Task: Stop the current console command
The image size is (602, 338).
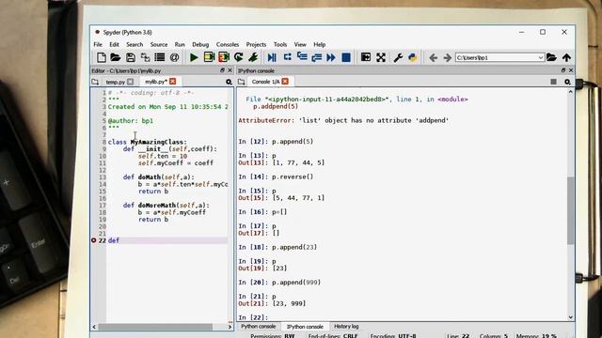Action: [x=553, y=82]
